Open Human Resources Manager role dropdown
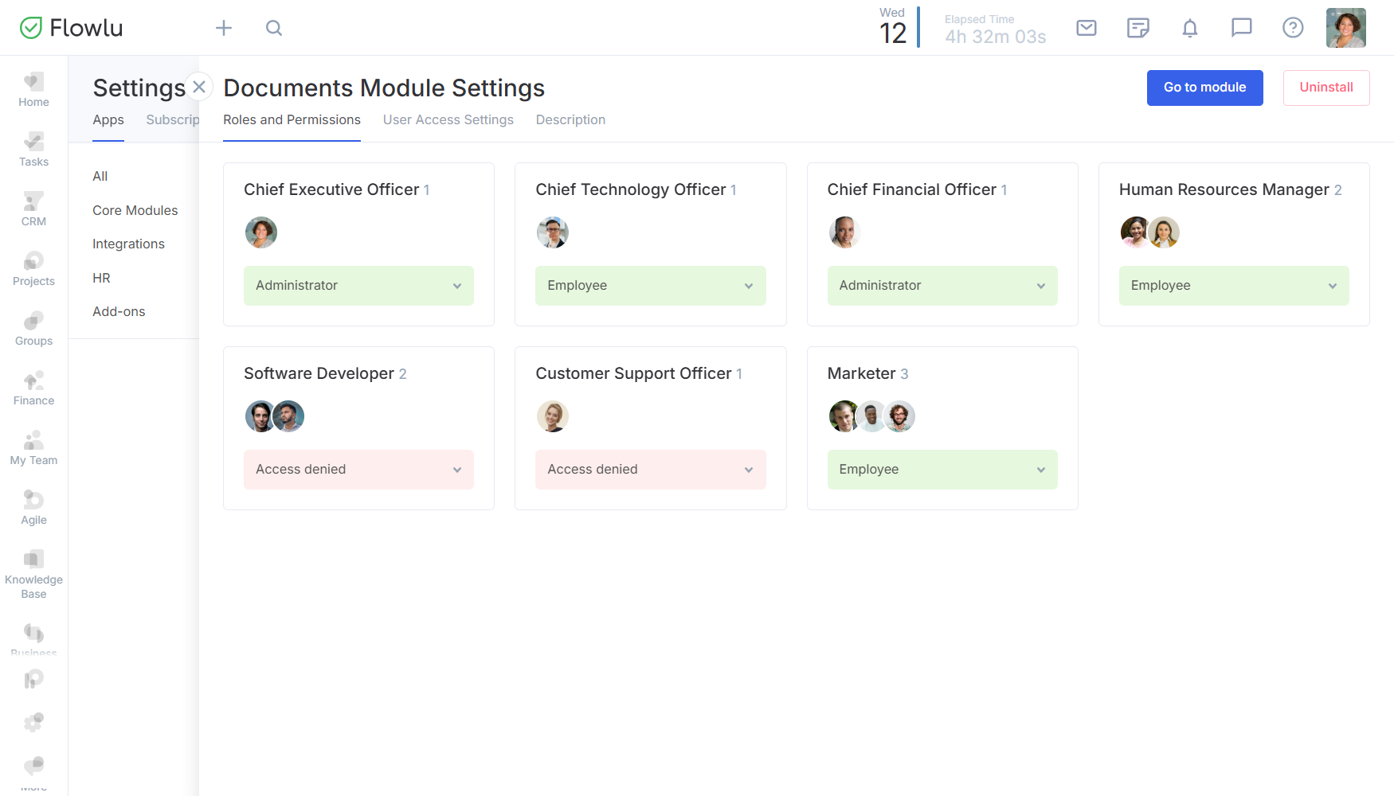The width and height of the screenshot is (1394, 796). click(1234, 286)
